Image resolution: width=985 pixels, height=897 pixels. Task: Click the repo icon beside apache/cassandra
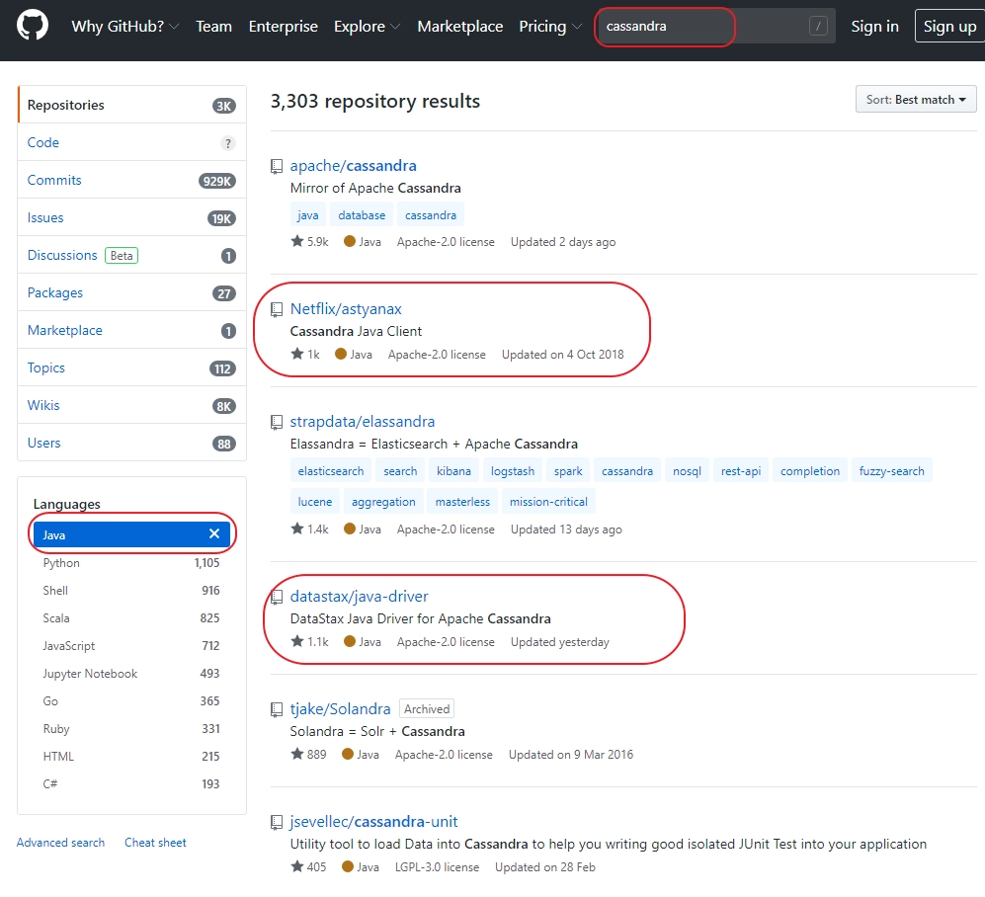(277, 167)
